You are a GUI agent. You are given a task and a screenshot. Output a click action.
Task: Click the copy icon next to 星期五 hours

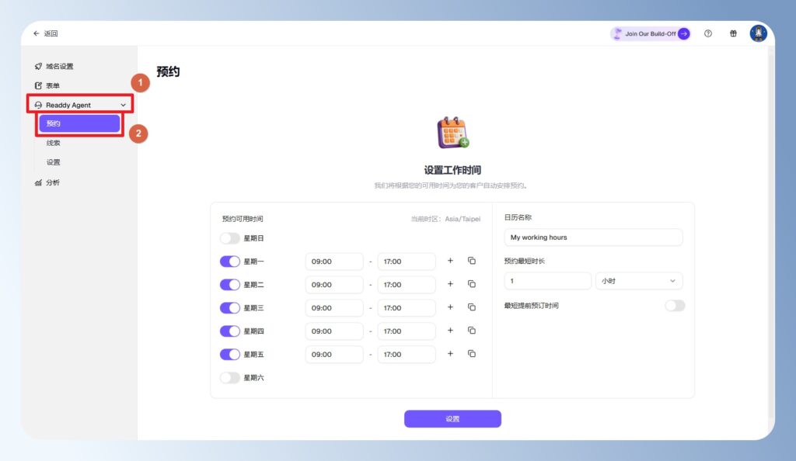coord(471,354)
